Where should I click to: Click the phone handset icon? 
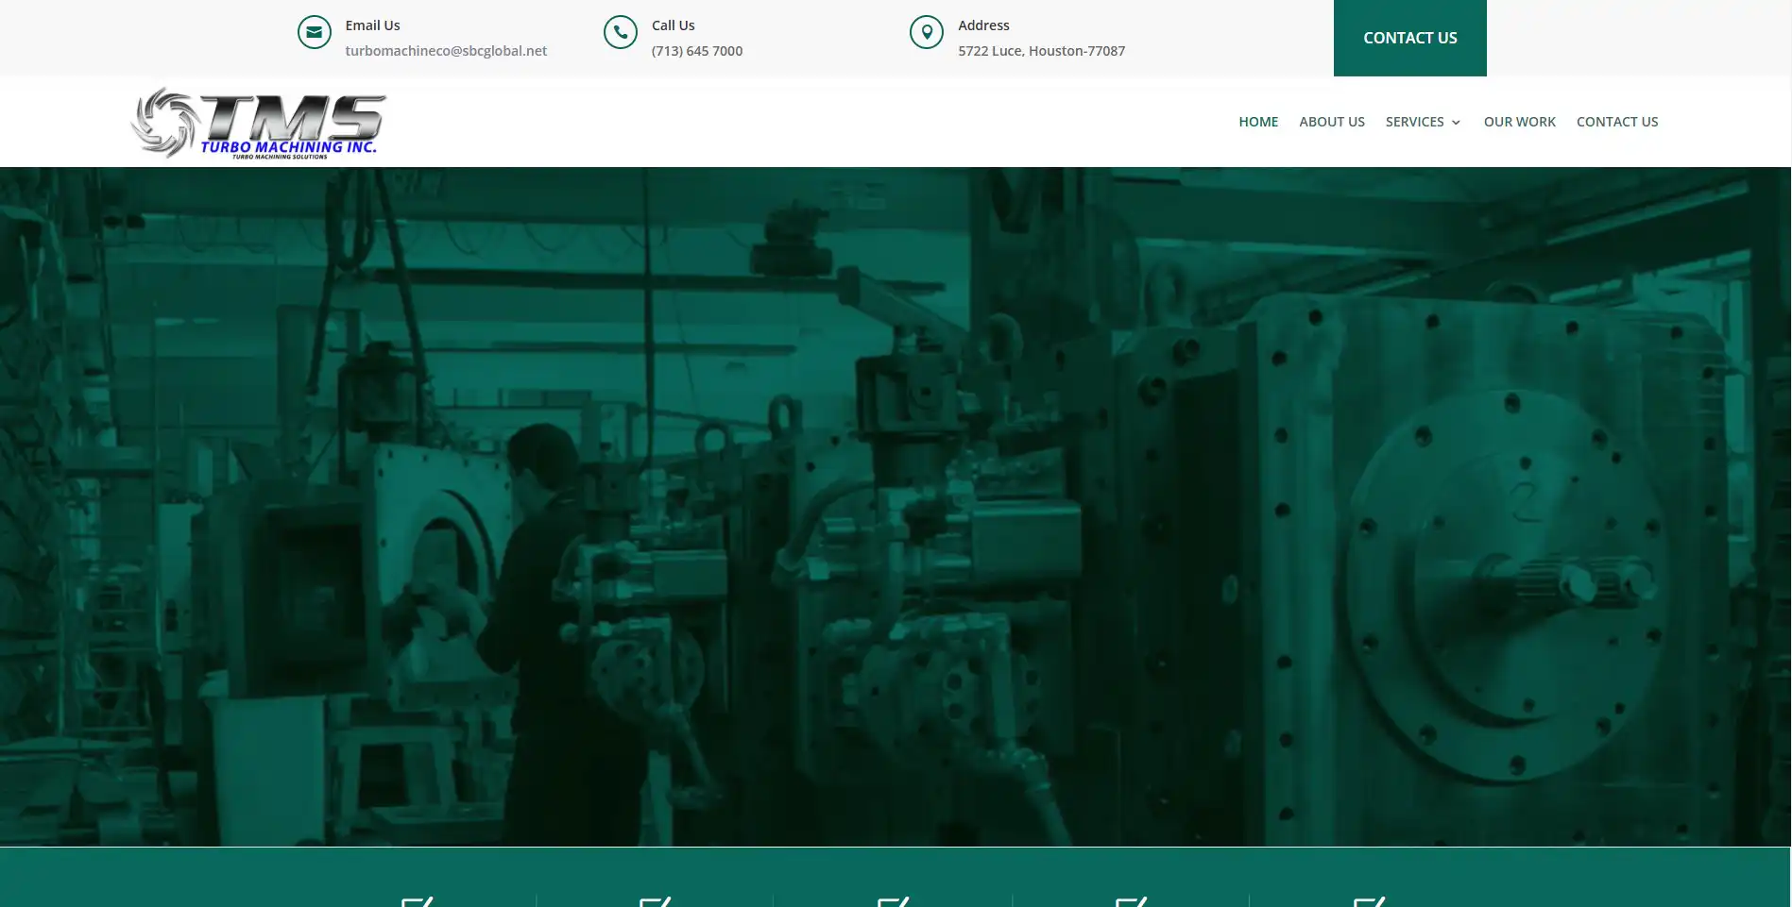(x=620, y=32)
